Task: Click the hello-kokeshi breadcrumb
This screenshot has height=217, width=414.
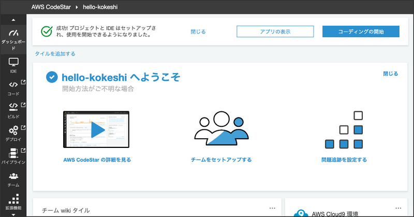Action: 100,7
